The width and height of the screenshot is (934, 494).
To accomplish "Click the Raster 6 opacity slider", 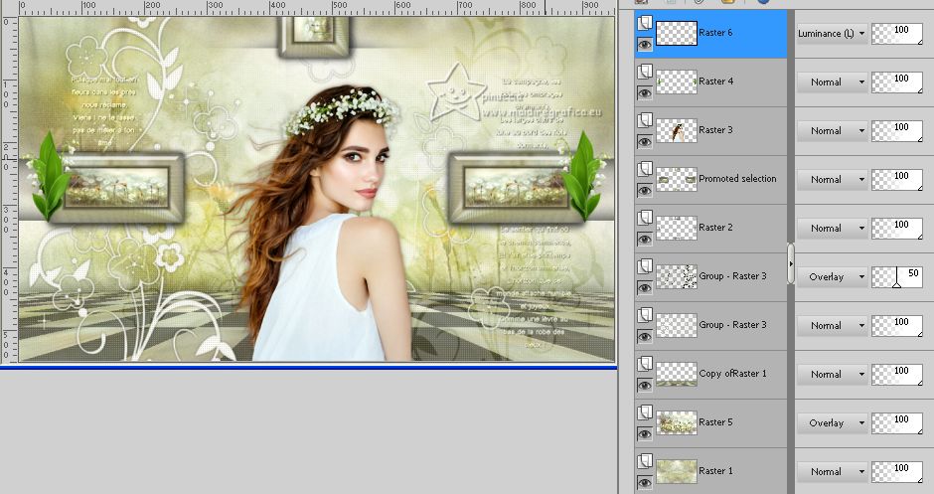I will pyautogui.click(x=896, y=33).
